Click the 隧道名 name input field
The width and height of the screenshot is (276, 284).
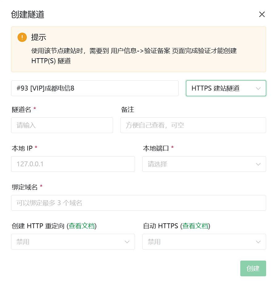(x=62, y=125)
